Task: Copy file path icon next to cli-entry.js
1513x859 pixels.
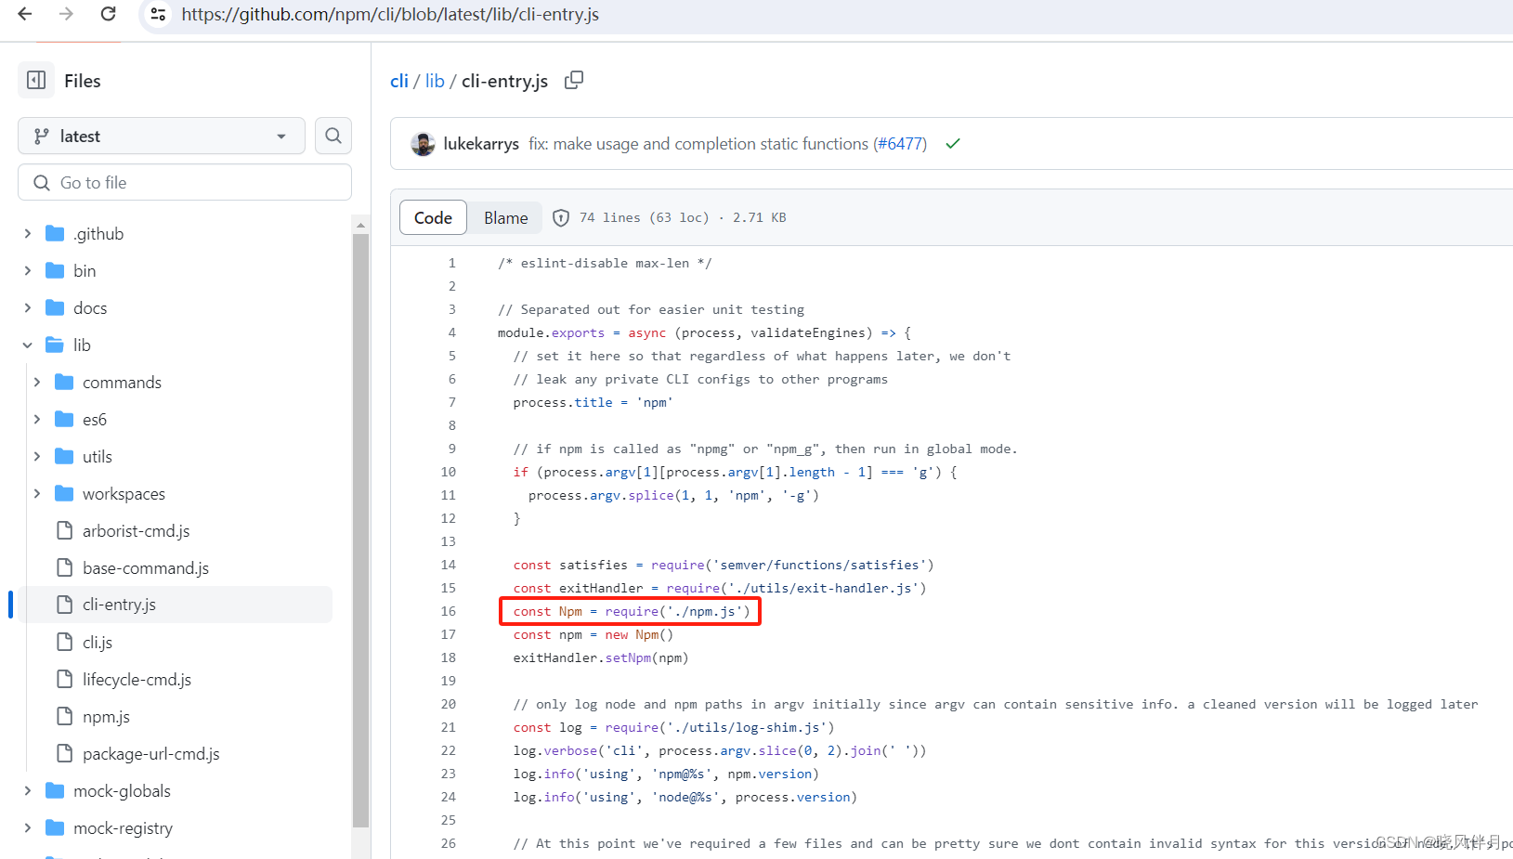Action: tap(574, 80)
